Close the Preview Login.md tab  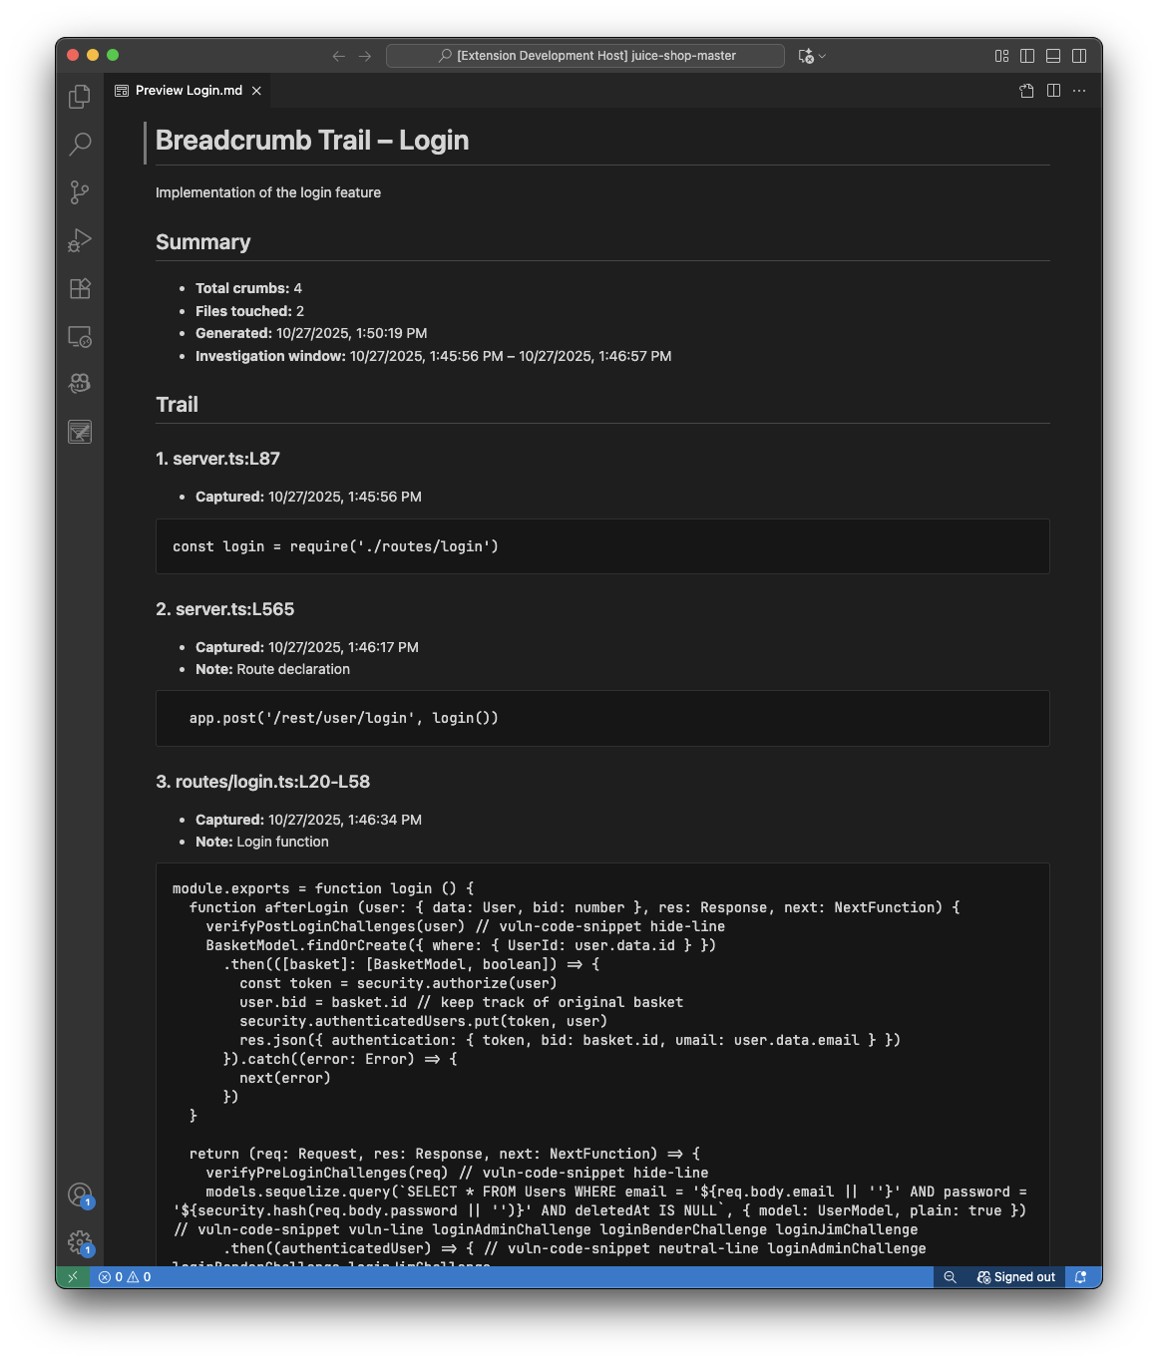point(255,90)
